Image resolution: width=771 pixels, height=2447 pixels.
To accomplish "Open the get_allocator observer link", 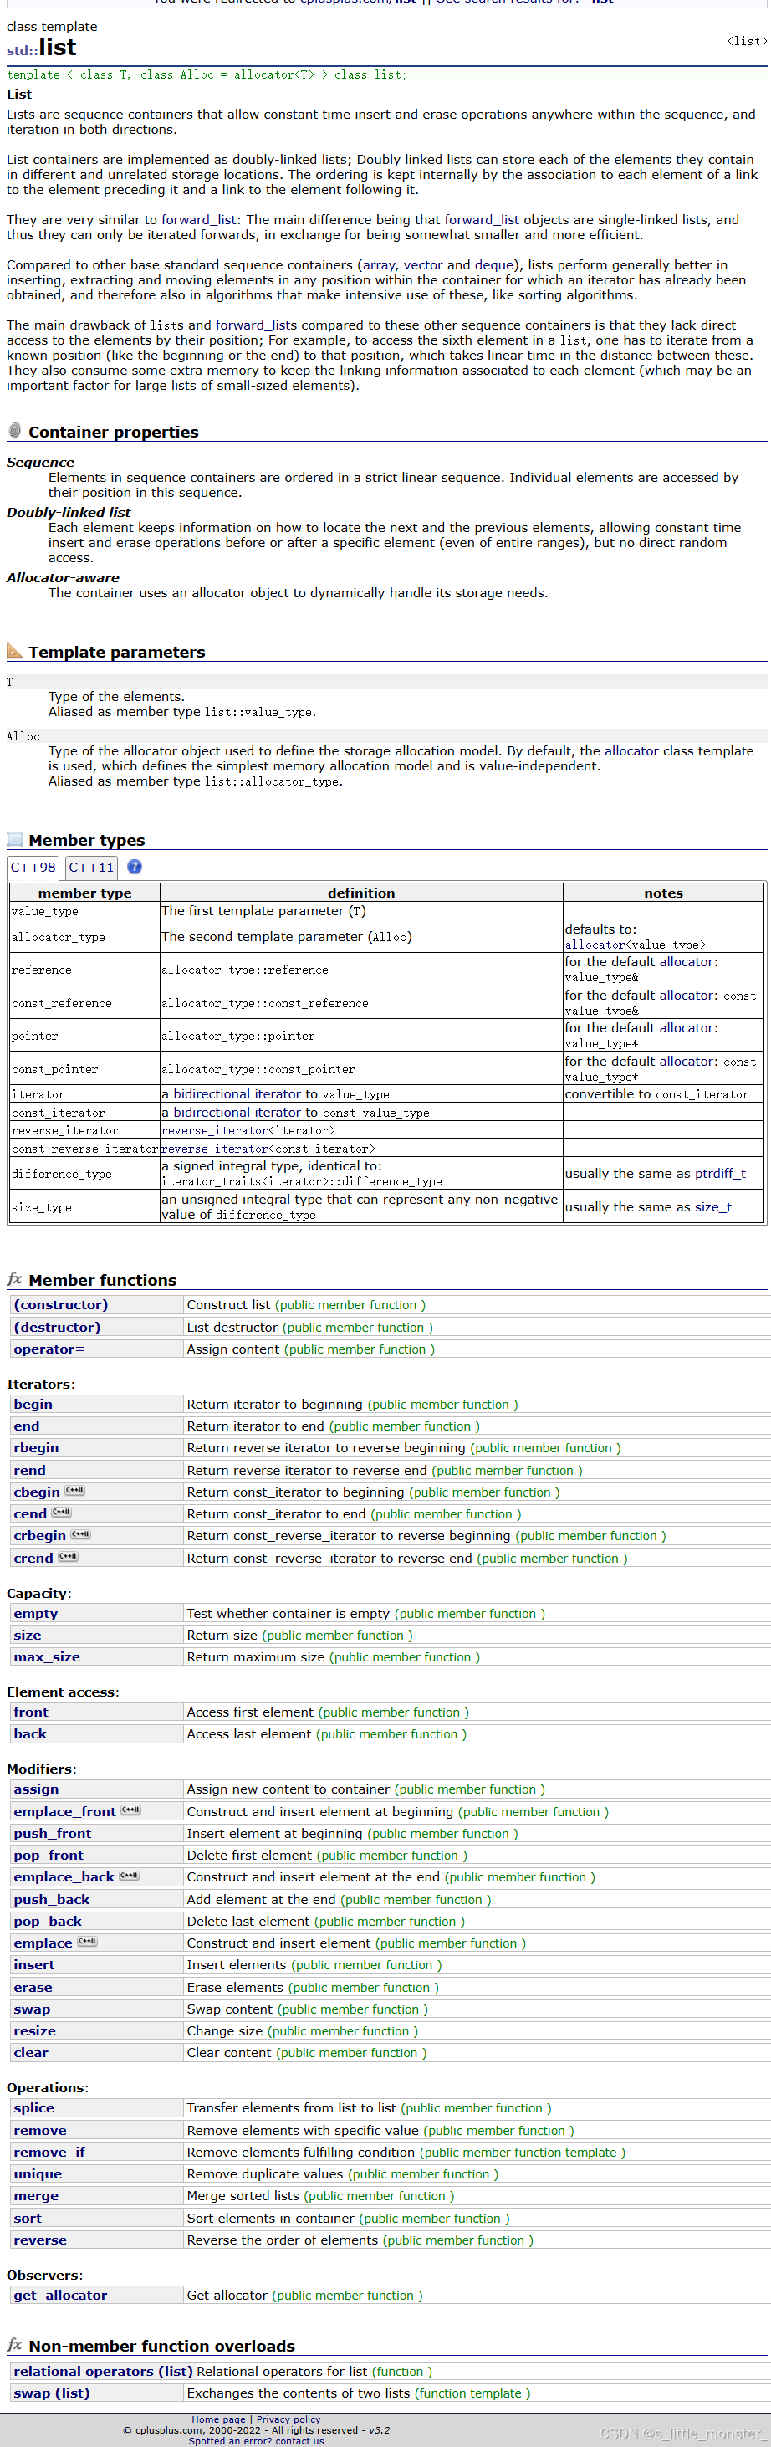I will point(61,2295).
